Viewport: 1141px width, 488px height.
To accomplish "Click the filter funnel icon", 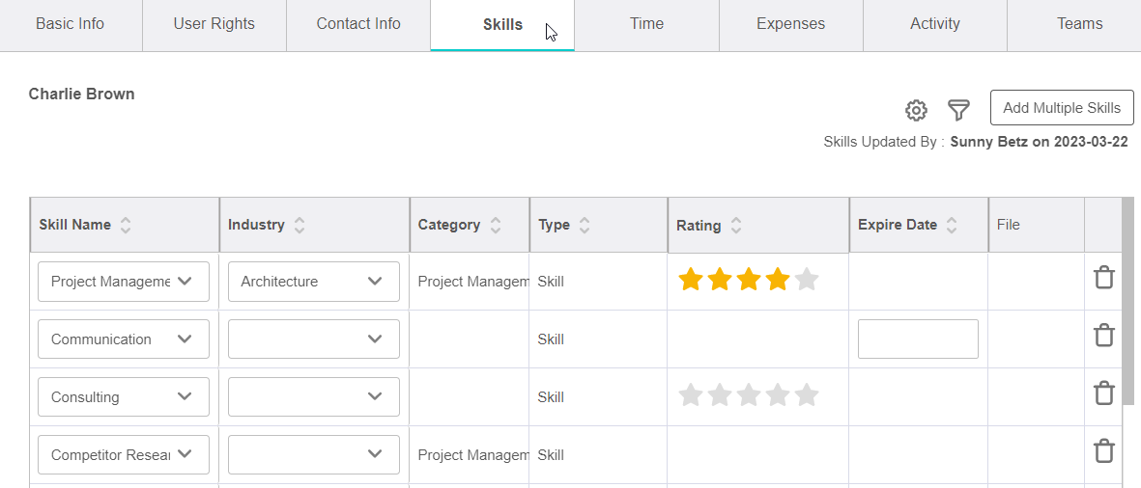I will point(958,110).
